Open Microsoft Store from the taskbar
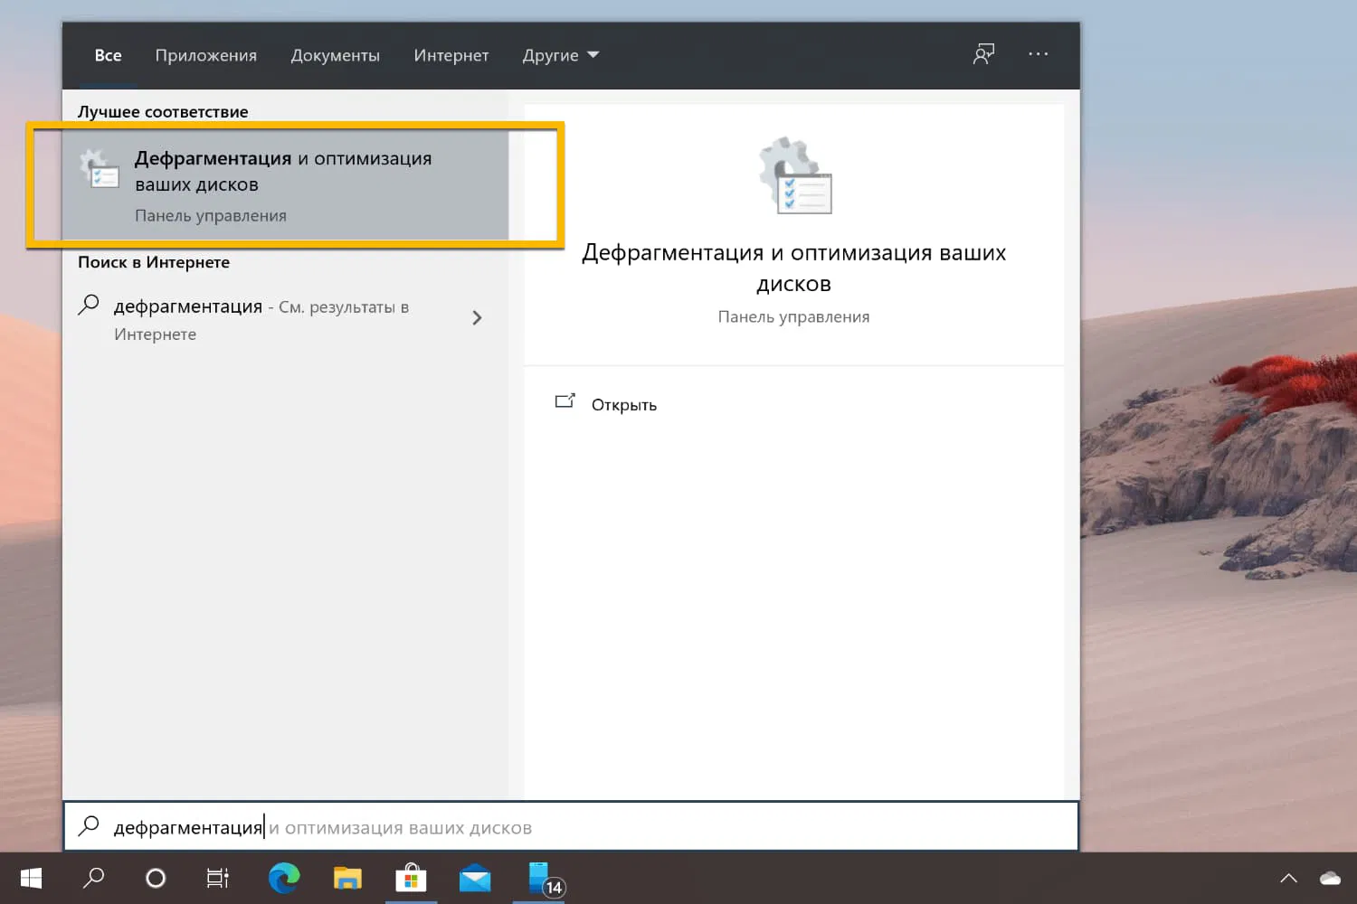Screen dimensions: 1357x904 411,878
